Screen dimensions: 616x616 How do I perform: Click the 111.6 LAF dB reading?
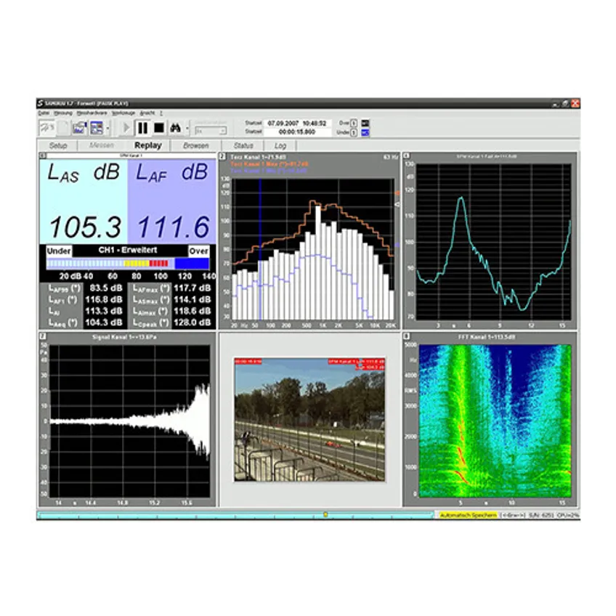(173, 227)
